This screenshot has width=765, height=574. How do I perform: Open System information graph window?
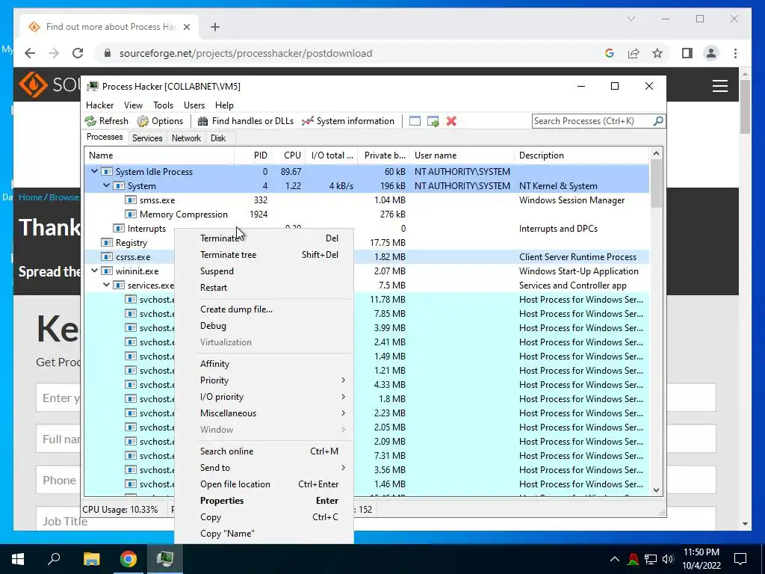click(348, 121)
